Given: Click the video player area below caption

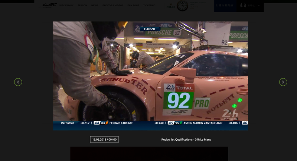Looking at the screenshot, I should coord(149,154).
